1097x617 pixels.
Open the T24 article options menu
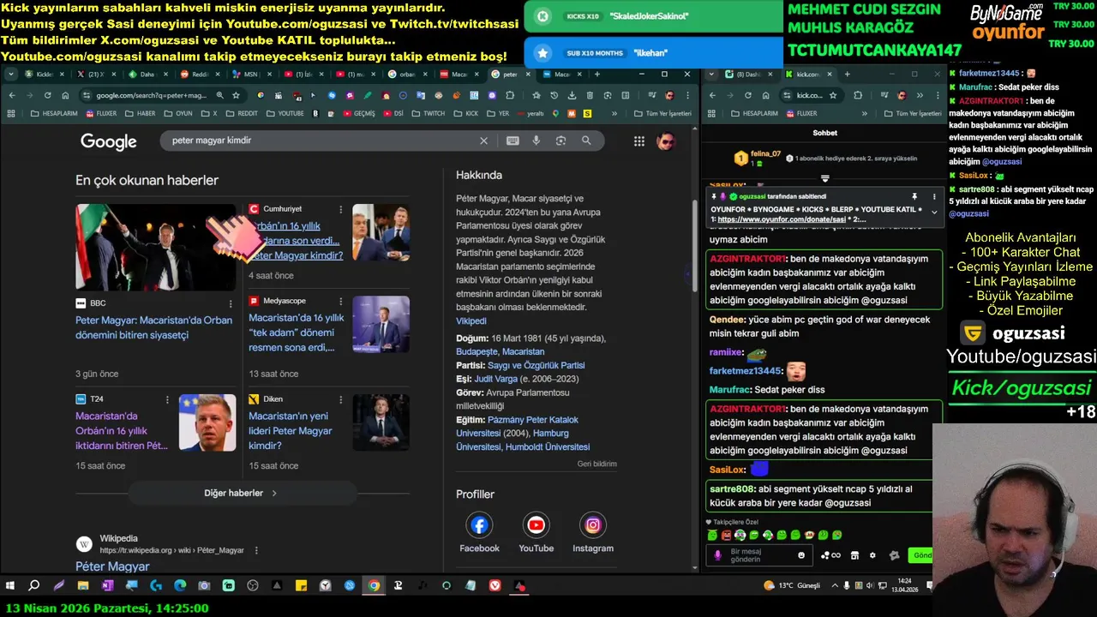pos(167,399)
